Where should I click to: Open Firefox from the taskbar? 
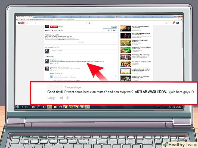60,107
